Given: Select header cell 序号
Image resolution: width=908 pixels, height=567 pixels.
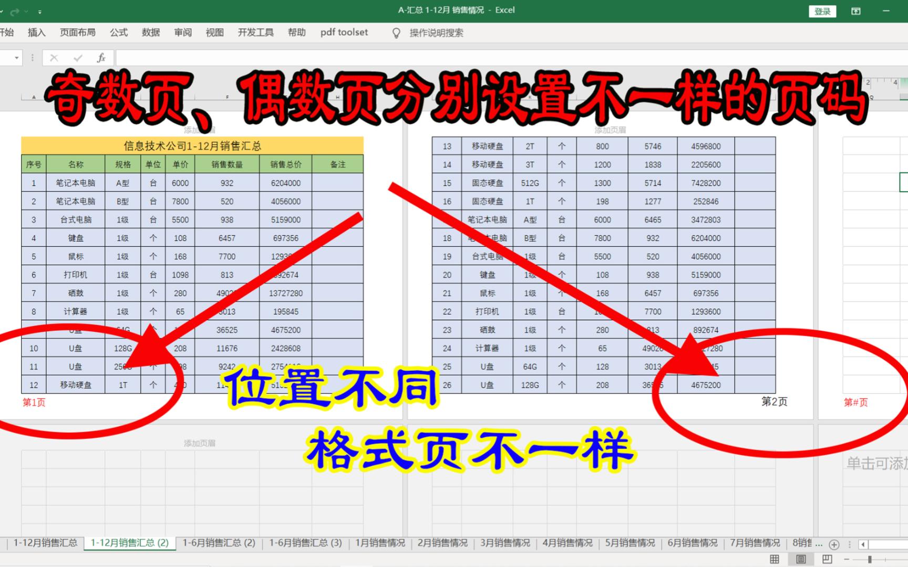Looking at the screenshot, I should tap(34, 164).
